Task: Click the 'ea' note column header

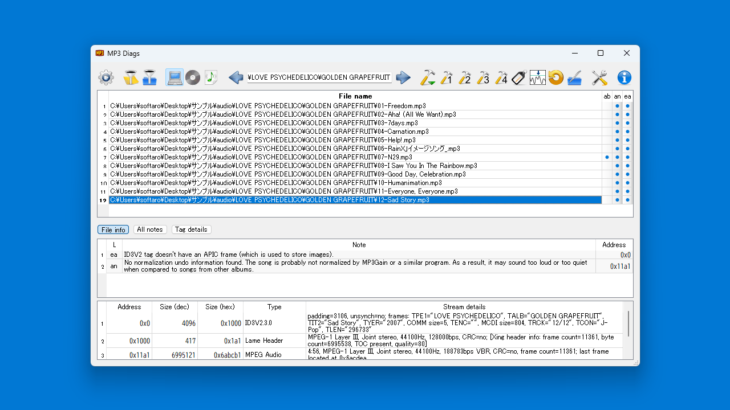Action: (627, 96)
